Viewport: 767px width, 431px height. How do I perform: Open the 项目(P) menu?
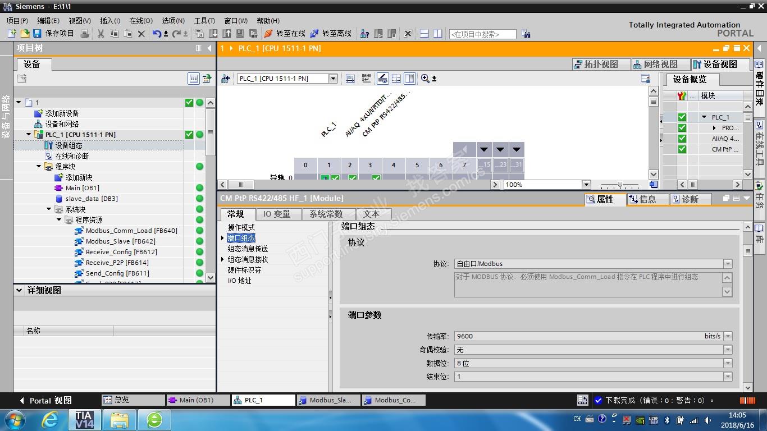(x=17, y=21)
